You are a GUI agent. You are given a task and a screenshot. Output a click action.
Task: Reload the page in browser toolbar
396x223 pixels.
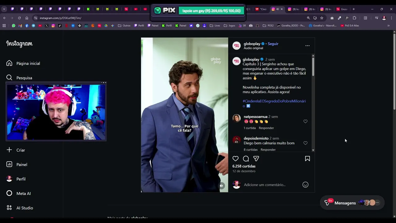[x=19, y=18]
